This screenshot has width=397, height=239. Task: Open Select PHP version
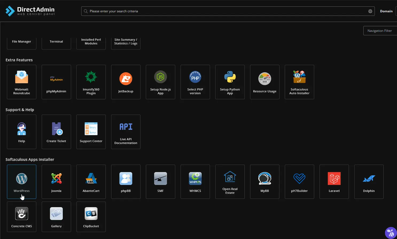pos(195,82)
